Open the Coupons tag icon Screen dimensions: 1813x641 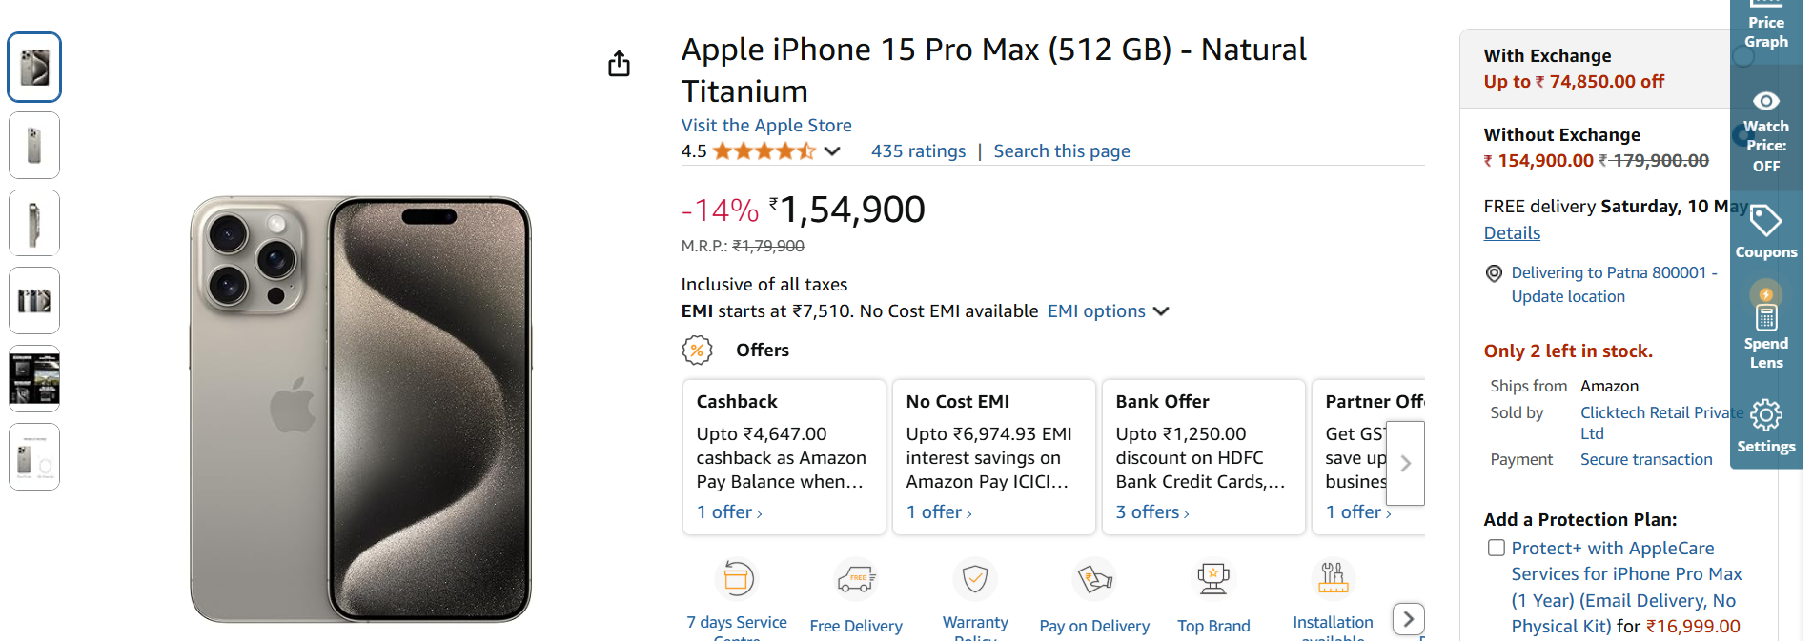(1765, 222)
